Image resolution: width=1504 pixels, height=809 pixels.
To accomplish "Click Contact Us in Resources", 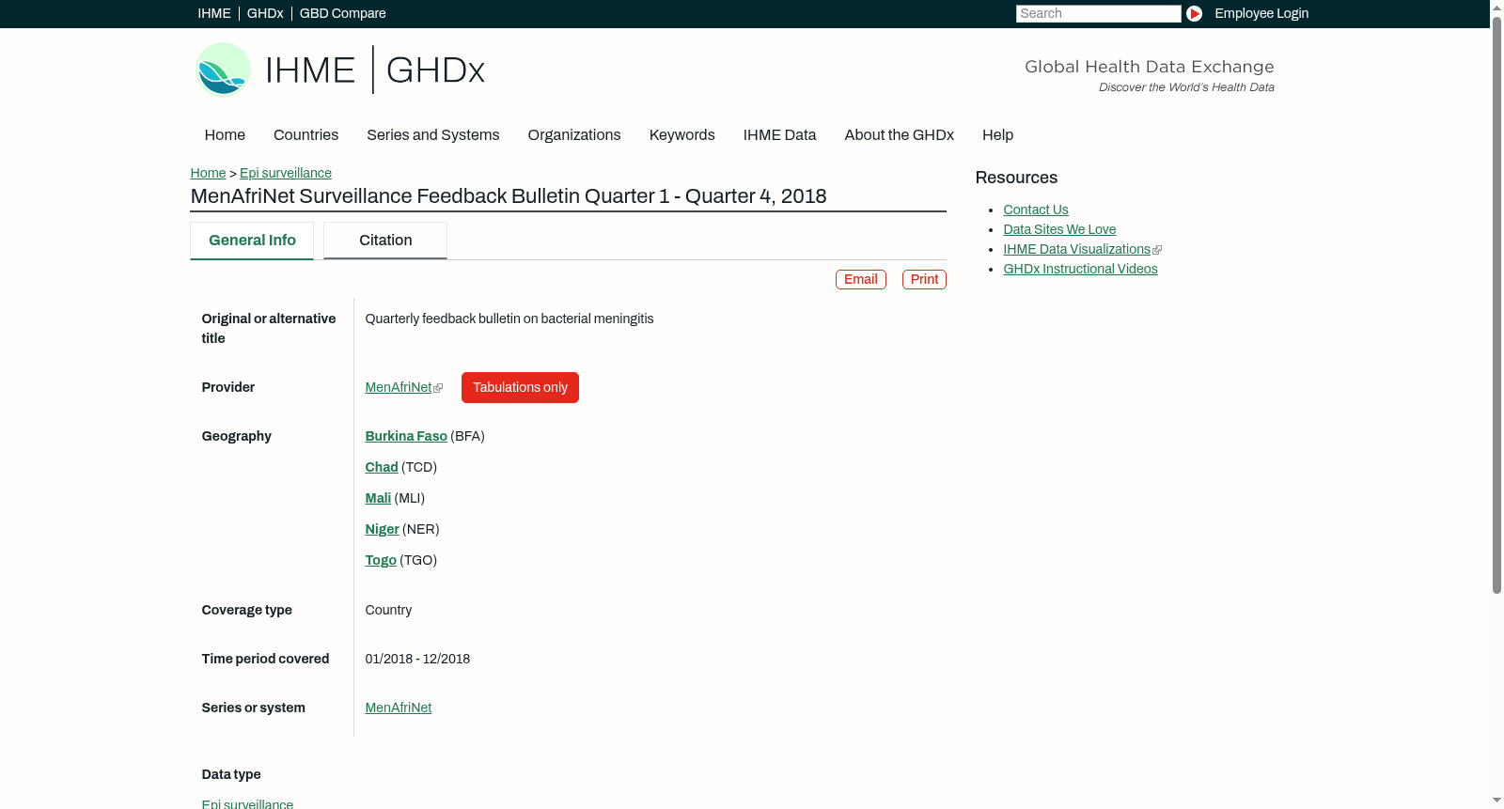I will [x=1036, y=210].
